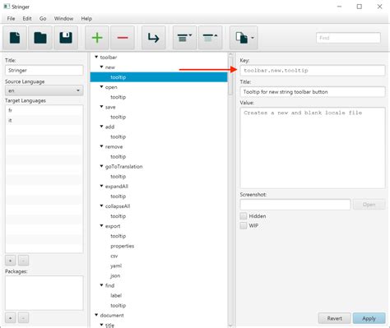Collapse the find tree node
This screenshot has height=328, width=390.
pos(101,285)
